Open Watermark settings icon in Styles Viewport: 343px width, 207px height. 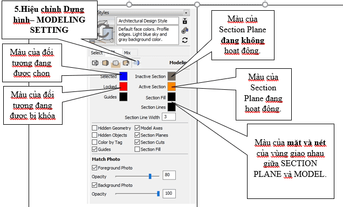coord(126,63)
